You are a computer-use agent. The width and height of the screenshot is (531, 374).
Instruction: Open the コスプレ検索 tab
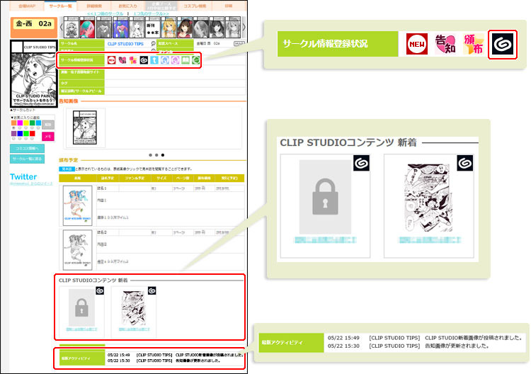click(195, 6)
